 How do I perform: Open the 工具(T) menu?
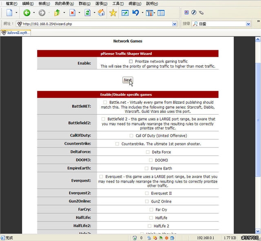(118, 4)
